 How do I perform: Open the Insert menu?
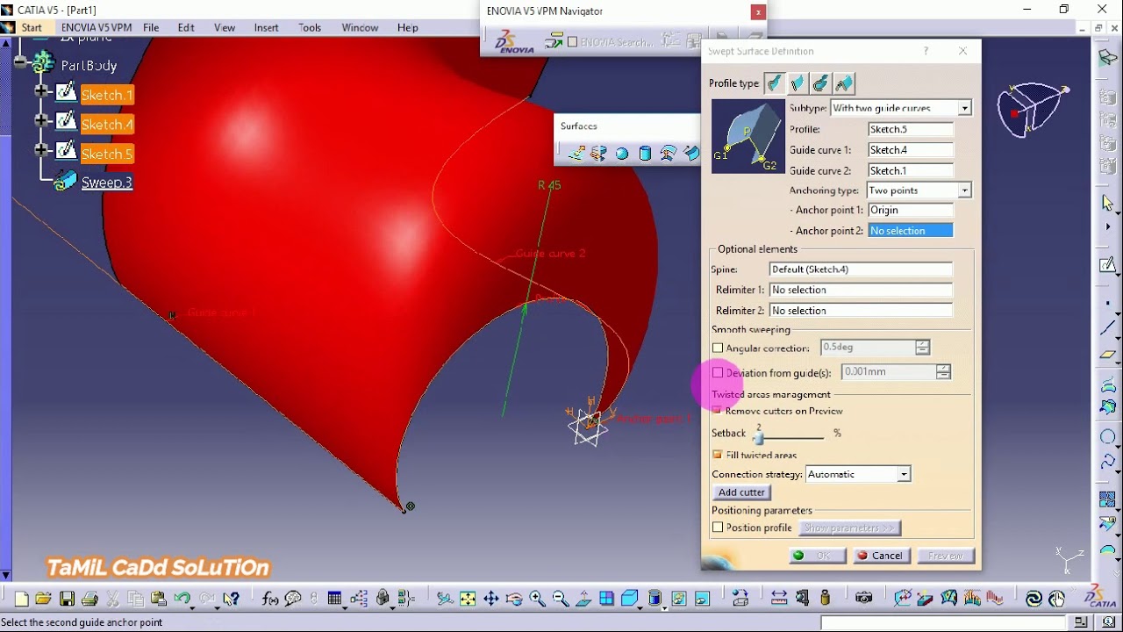pos(266,27)
